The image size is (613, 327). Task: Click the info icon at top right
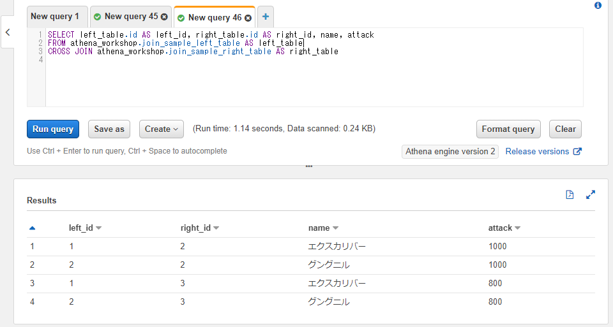[598, 6]
